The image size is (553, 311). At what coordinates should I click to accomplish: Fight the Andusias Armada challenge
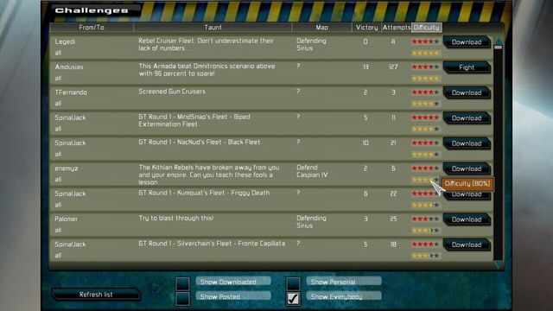click(x=467, y=67)
